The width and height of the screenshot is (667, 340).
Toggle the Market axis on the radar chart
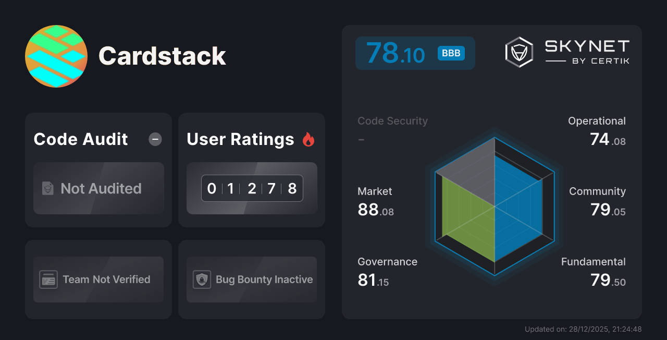375,191
